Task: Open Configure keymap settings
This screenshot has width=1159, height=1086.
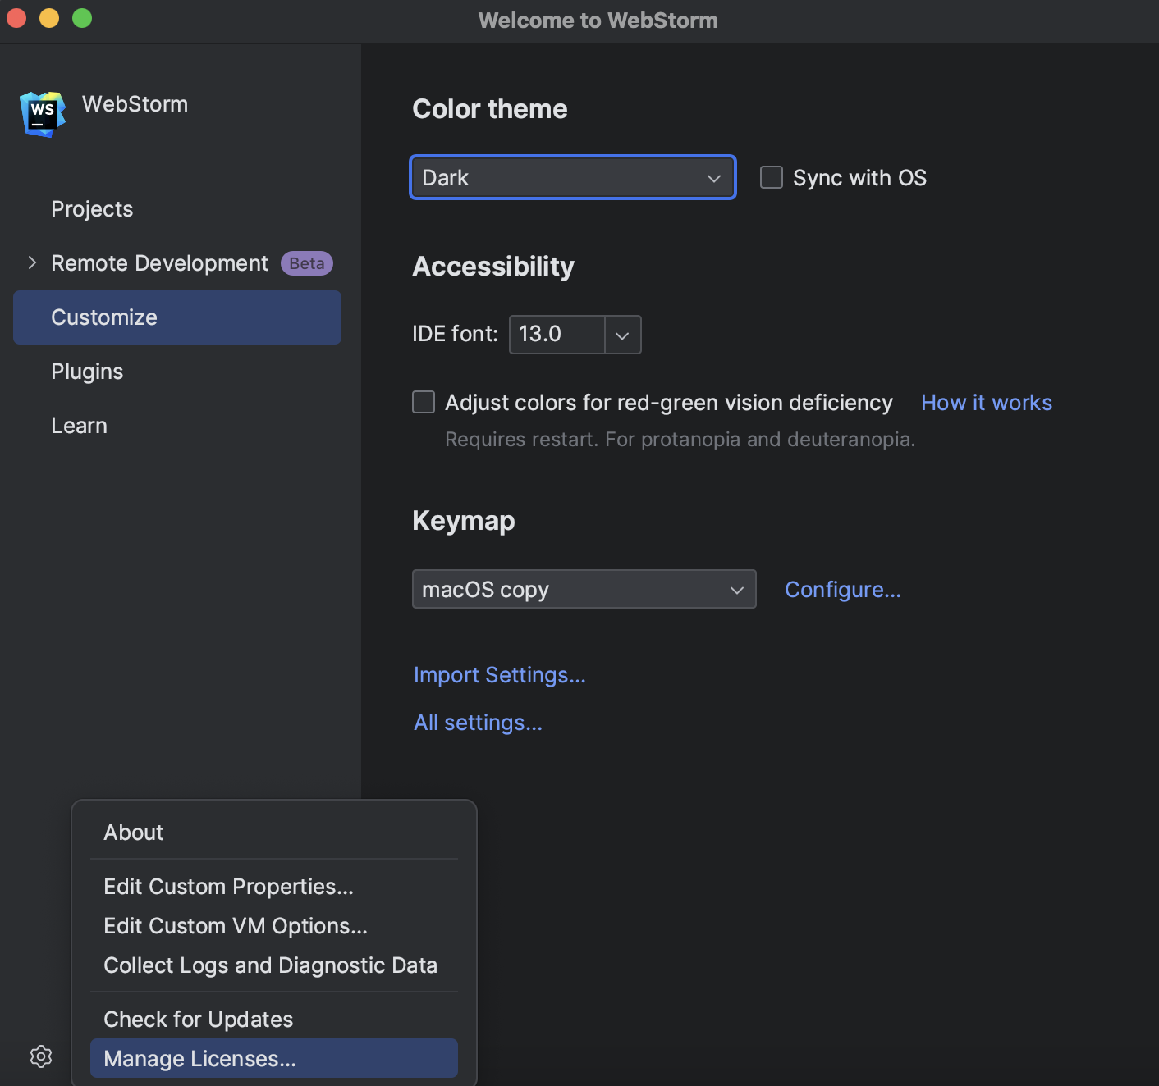Action: pyautogui.click(x=842, y=589)
